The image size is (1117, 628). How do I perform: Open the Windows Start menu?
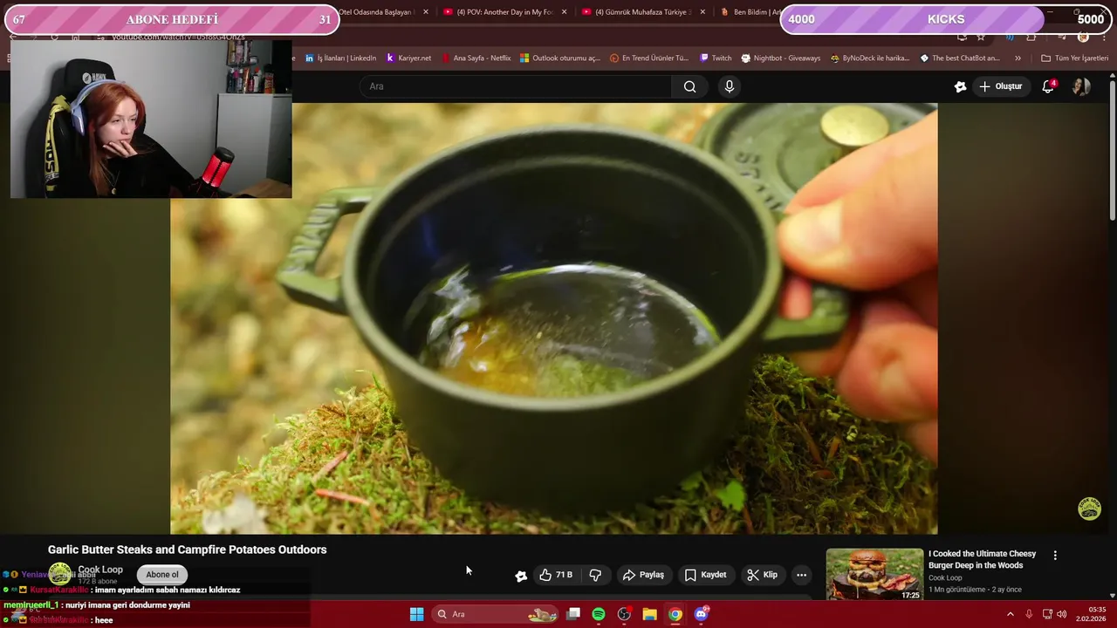click(x=417, y=614)
